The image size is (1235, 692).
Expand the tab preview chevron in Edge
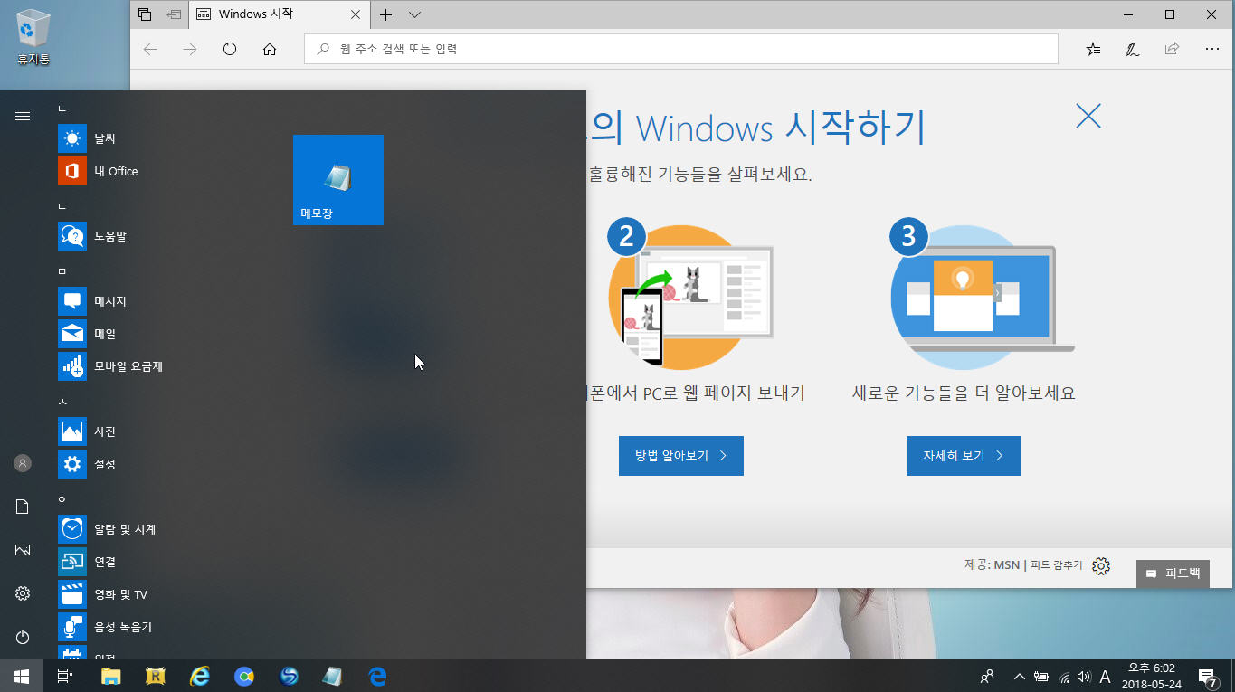click(x=414, y=14)
